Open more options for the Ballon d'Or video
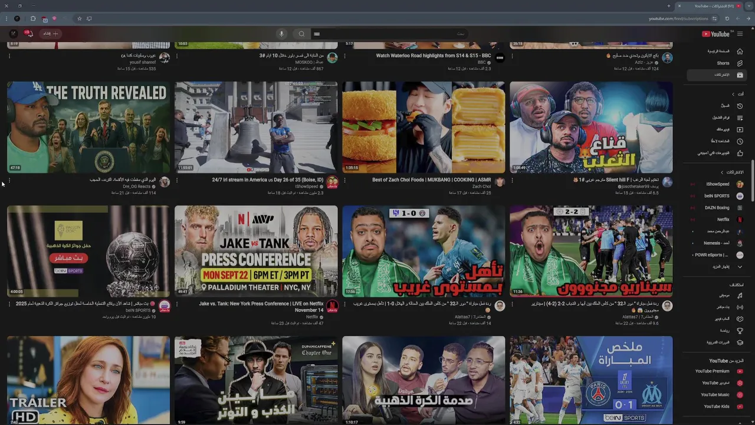 9,304
